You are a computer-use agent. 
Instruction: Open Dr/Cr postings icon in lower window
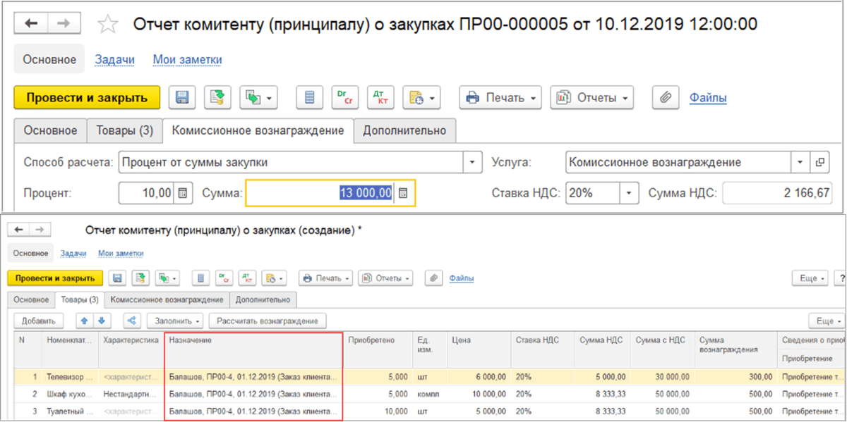click(224, 278)
